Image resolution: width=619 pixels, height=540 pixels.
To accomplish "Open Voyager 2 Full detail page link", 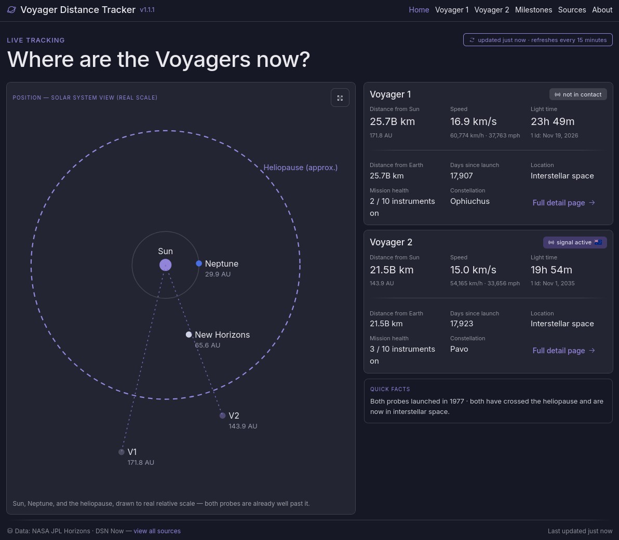I will click(563, 351).
